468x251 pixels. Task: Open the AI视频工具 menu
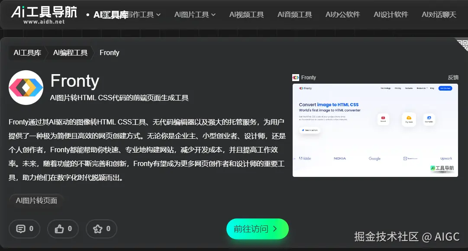click(x=246, y=14)
